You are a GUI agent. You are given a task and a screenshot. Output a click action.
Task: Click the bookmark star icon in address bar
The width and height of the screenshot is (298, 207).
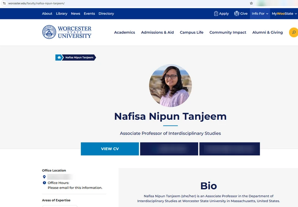[251, 3]
